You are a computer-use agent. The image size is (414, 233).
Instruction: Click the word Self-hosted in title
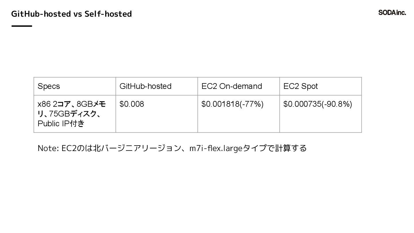coord(108,14)
